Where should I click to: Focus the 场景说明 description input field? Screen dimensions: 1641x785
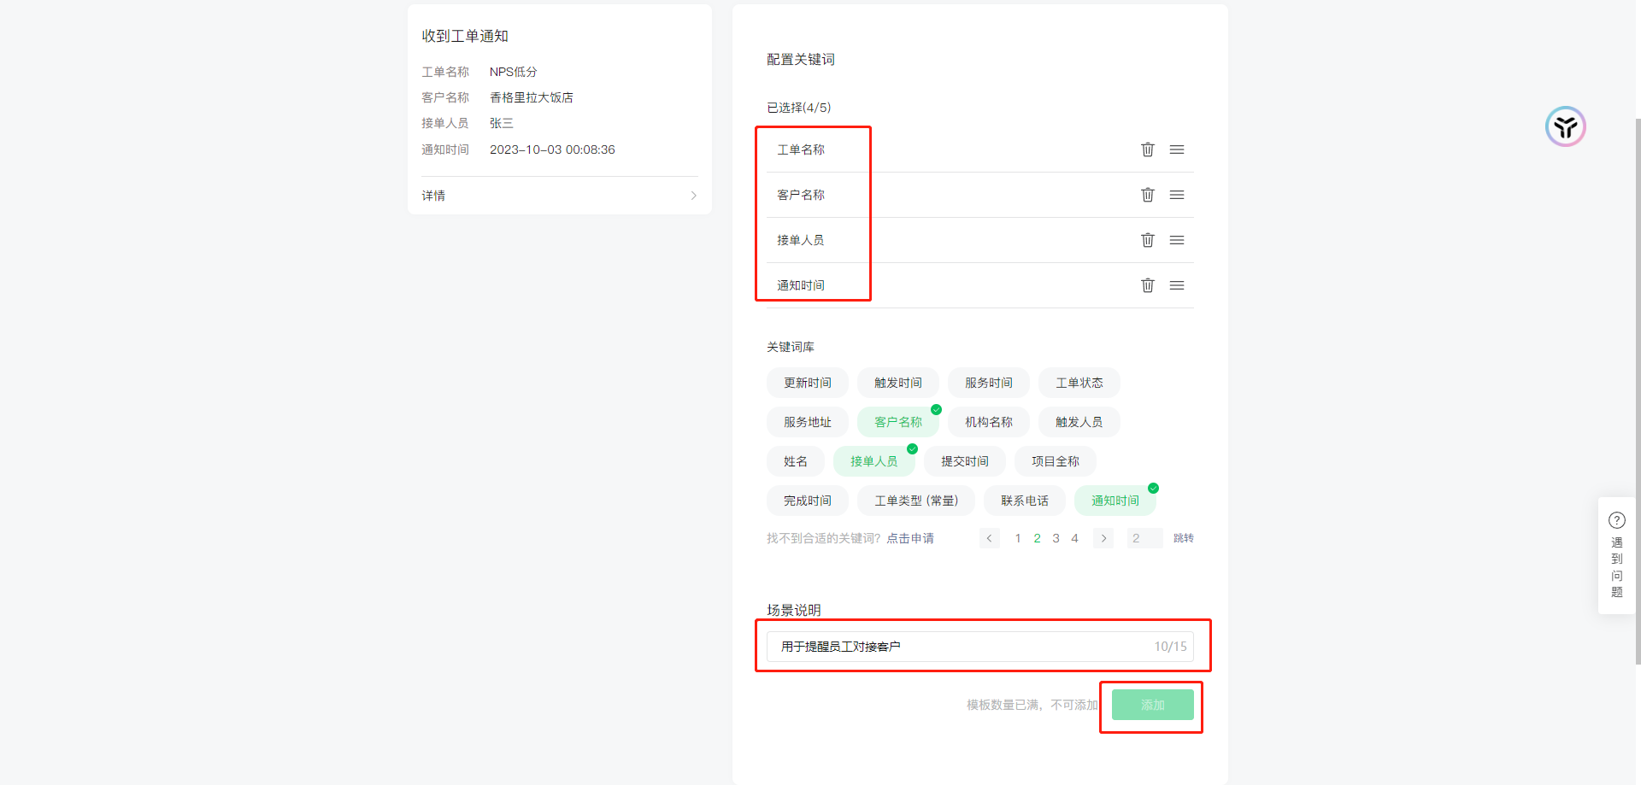click(x=980, y=647)
